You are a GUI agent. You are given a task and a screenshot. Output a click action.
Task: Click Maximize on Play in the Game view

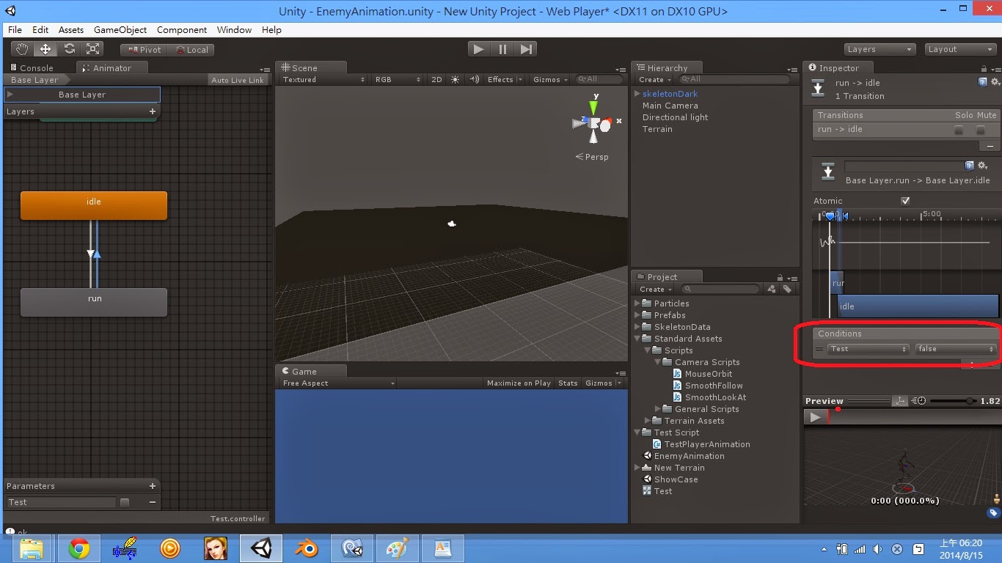pyautogui.click(x=519, y=382)
